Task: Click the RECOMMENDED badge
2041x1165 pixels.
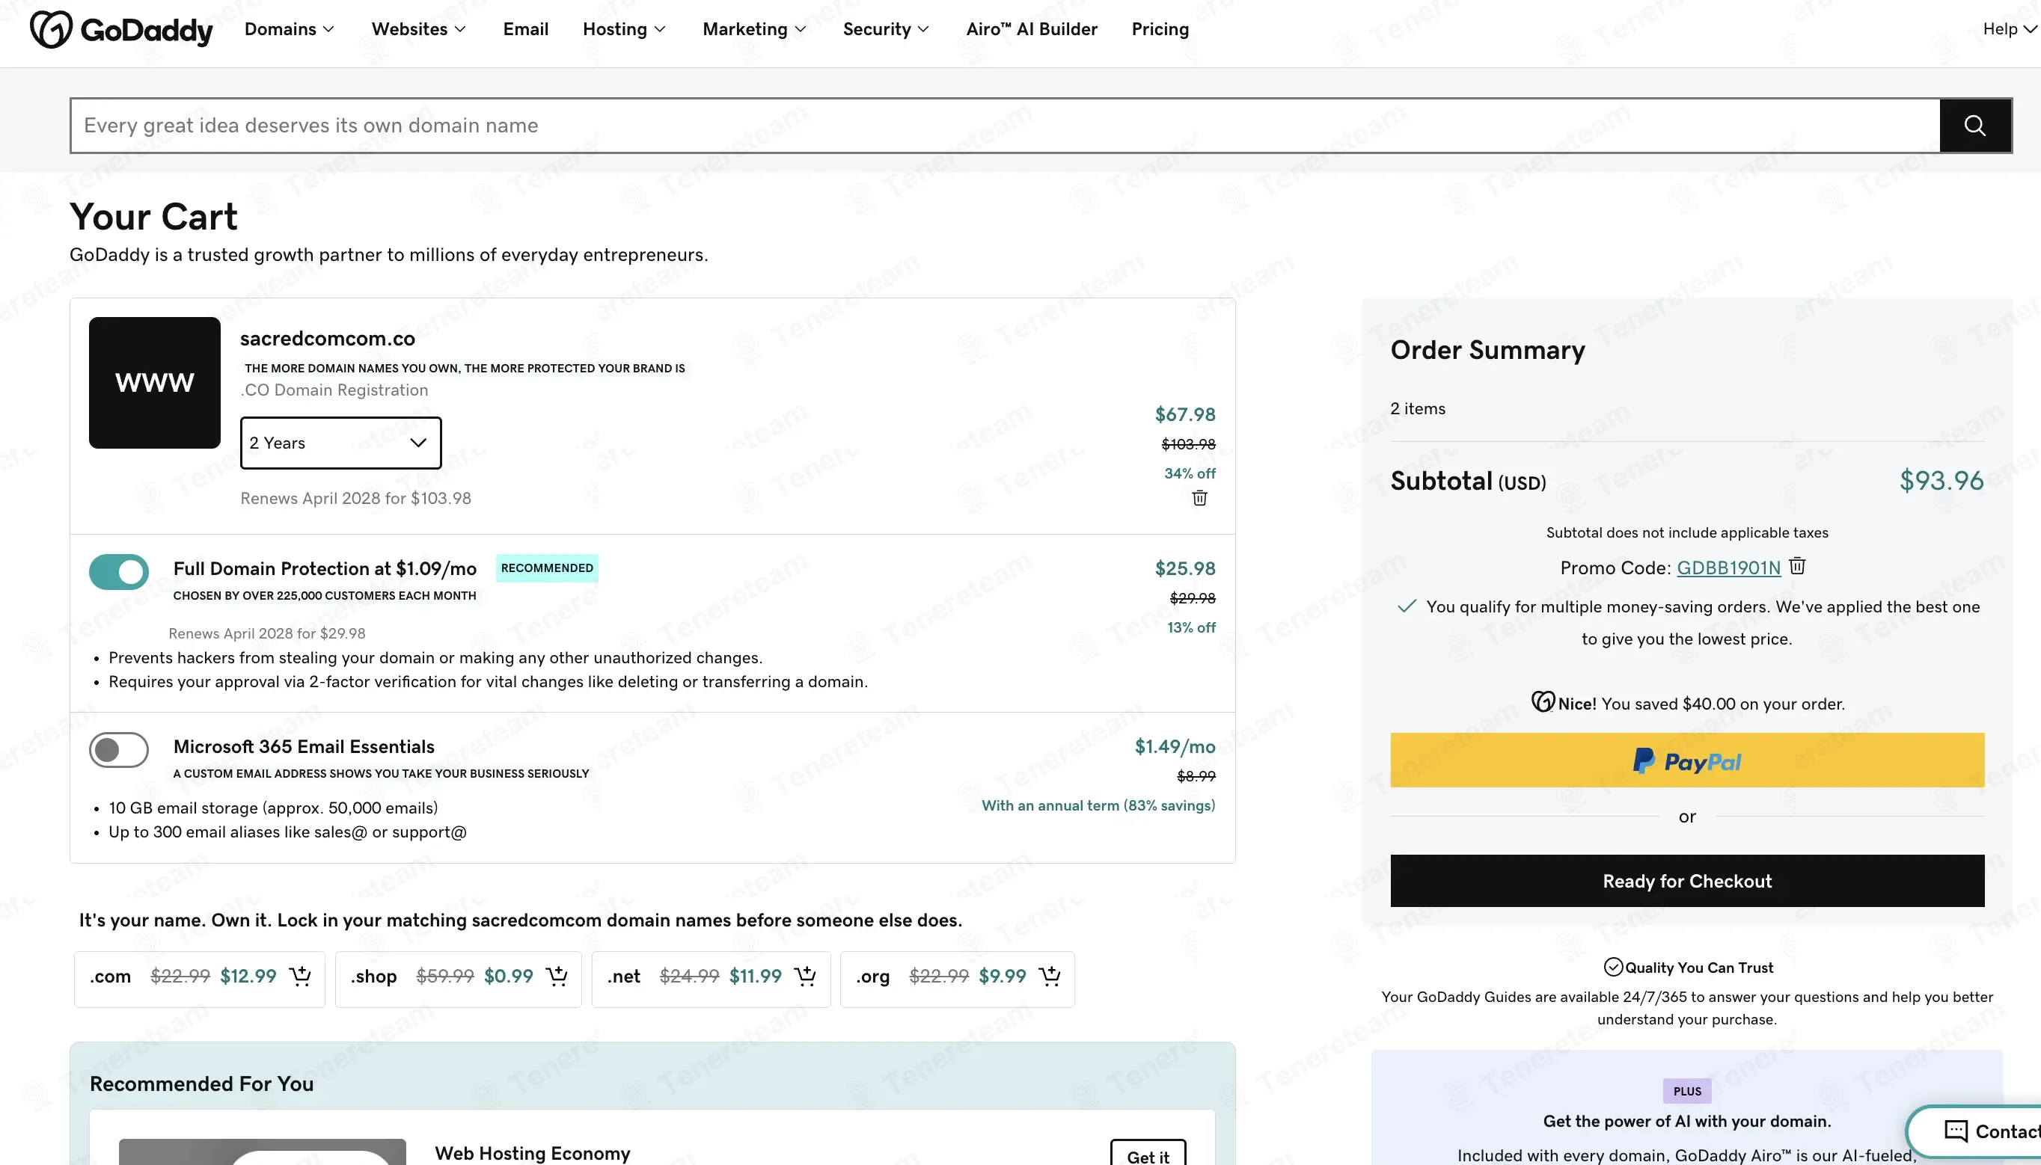Action: pos(548,568)
